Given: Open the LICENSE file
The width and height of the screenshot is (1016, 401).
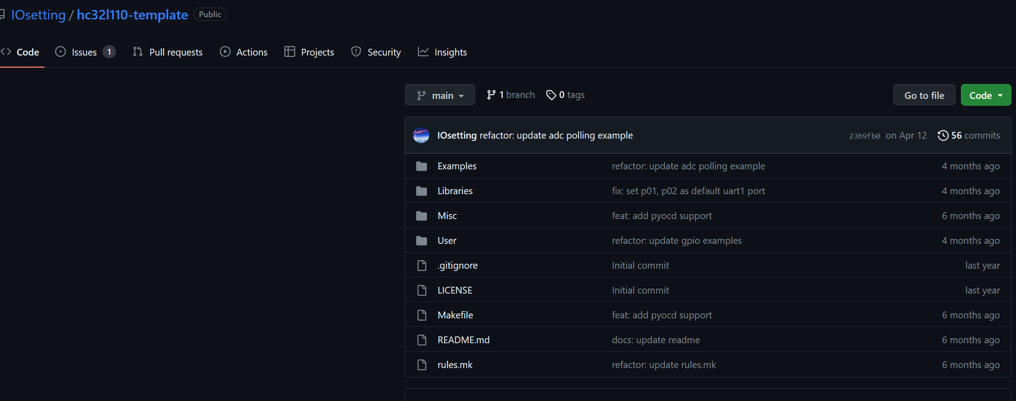Looking at the screenshot, I should (x=455, y=290).
